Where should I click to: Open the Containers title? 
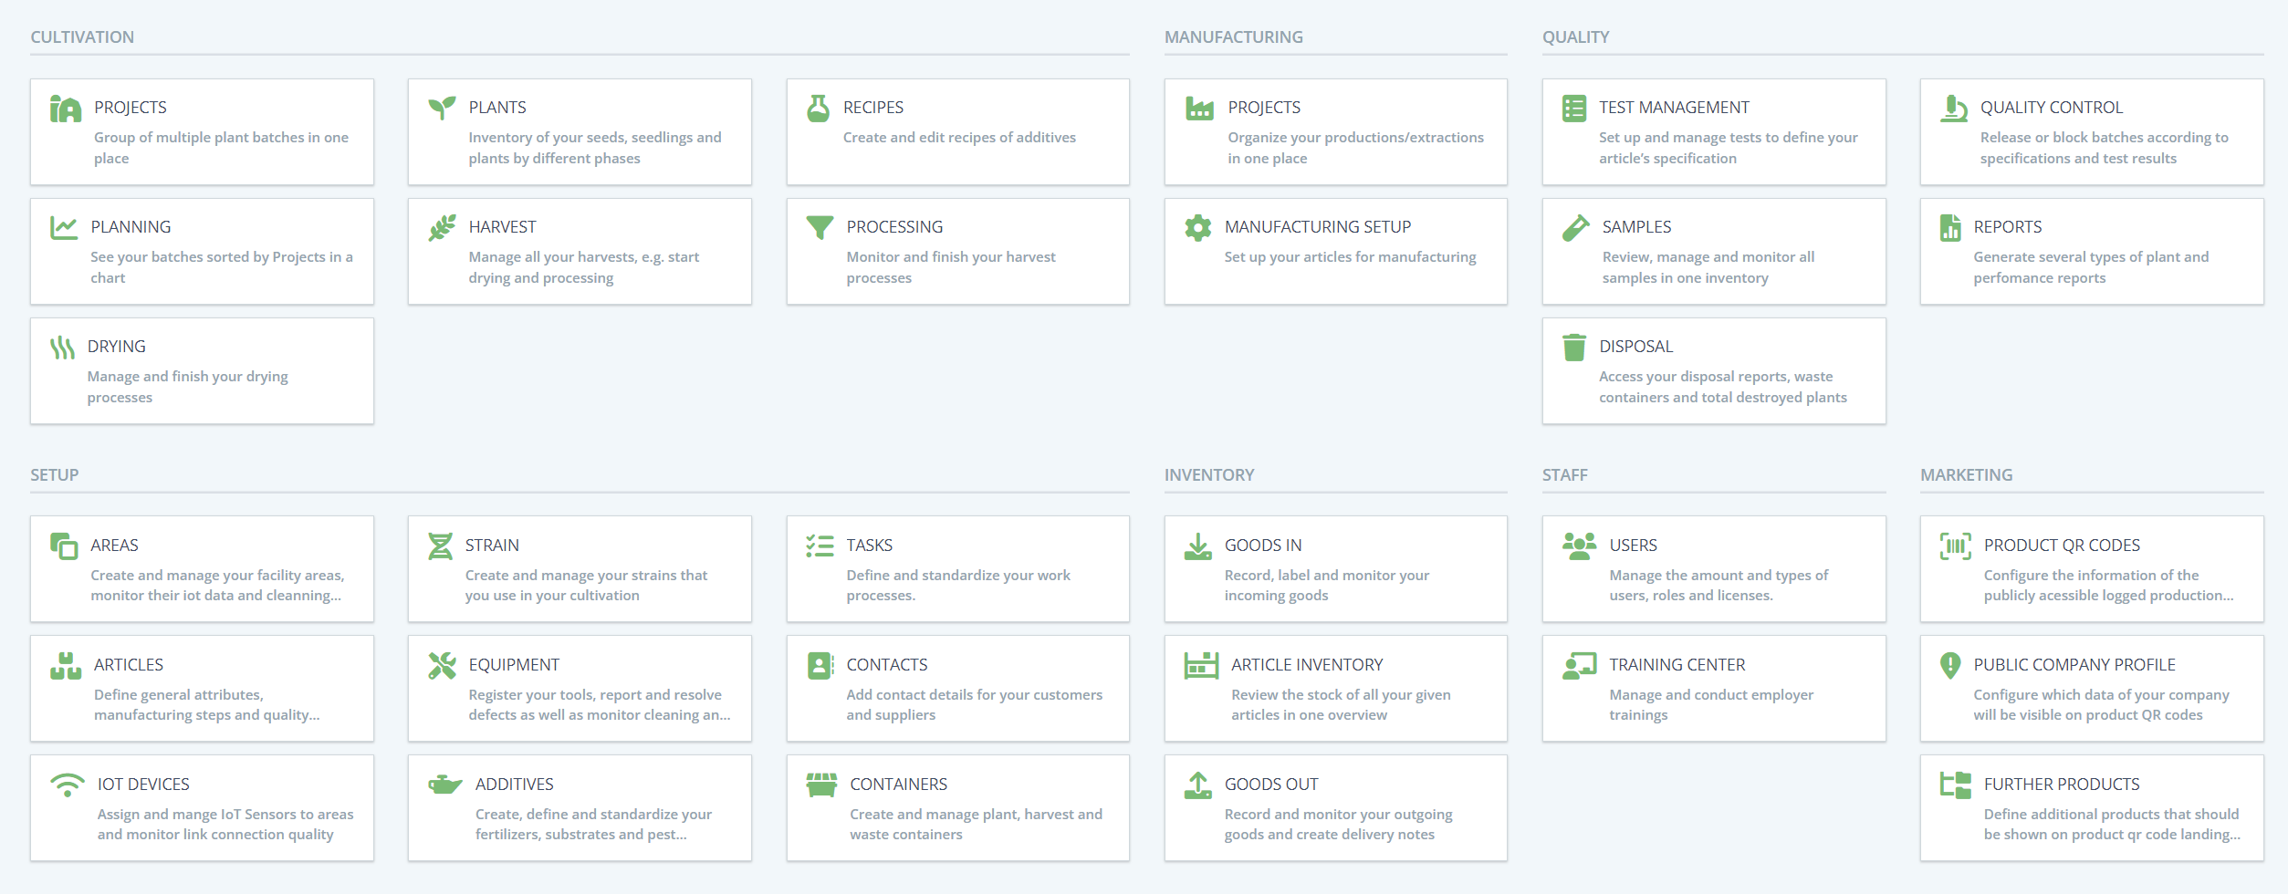coord(898,785)
